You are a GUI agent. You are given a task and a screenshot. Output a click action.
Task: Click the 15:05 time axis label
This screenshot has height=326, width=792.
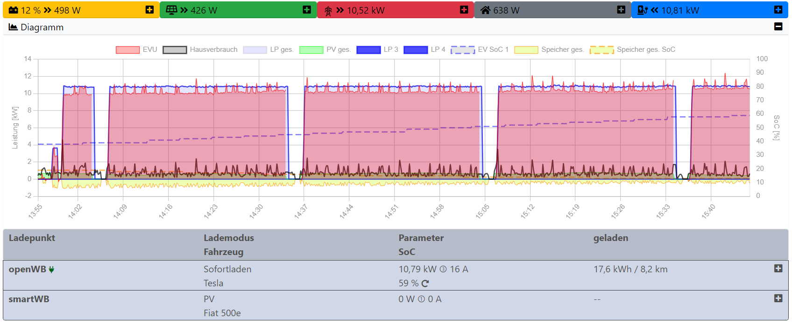[x=483, y=211]
